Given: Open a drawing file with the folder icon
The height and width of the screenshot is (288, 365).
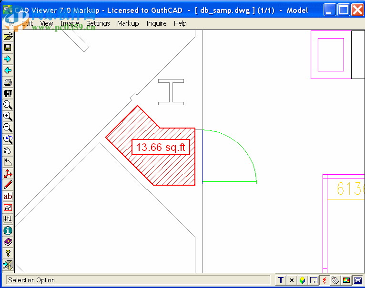Looking at the screenshot, I should pos(8,36).
